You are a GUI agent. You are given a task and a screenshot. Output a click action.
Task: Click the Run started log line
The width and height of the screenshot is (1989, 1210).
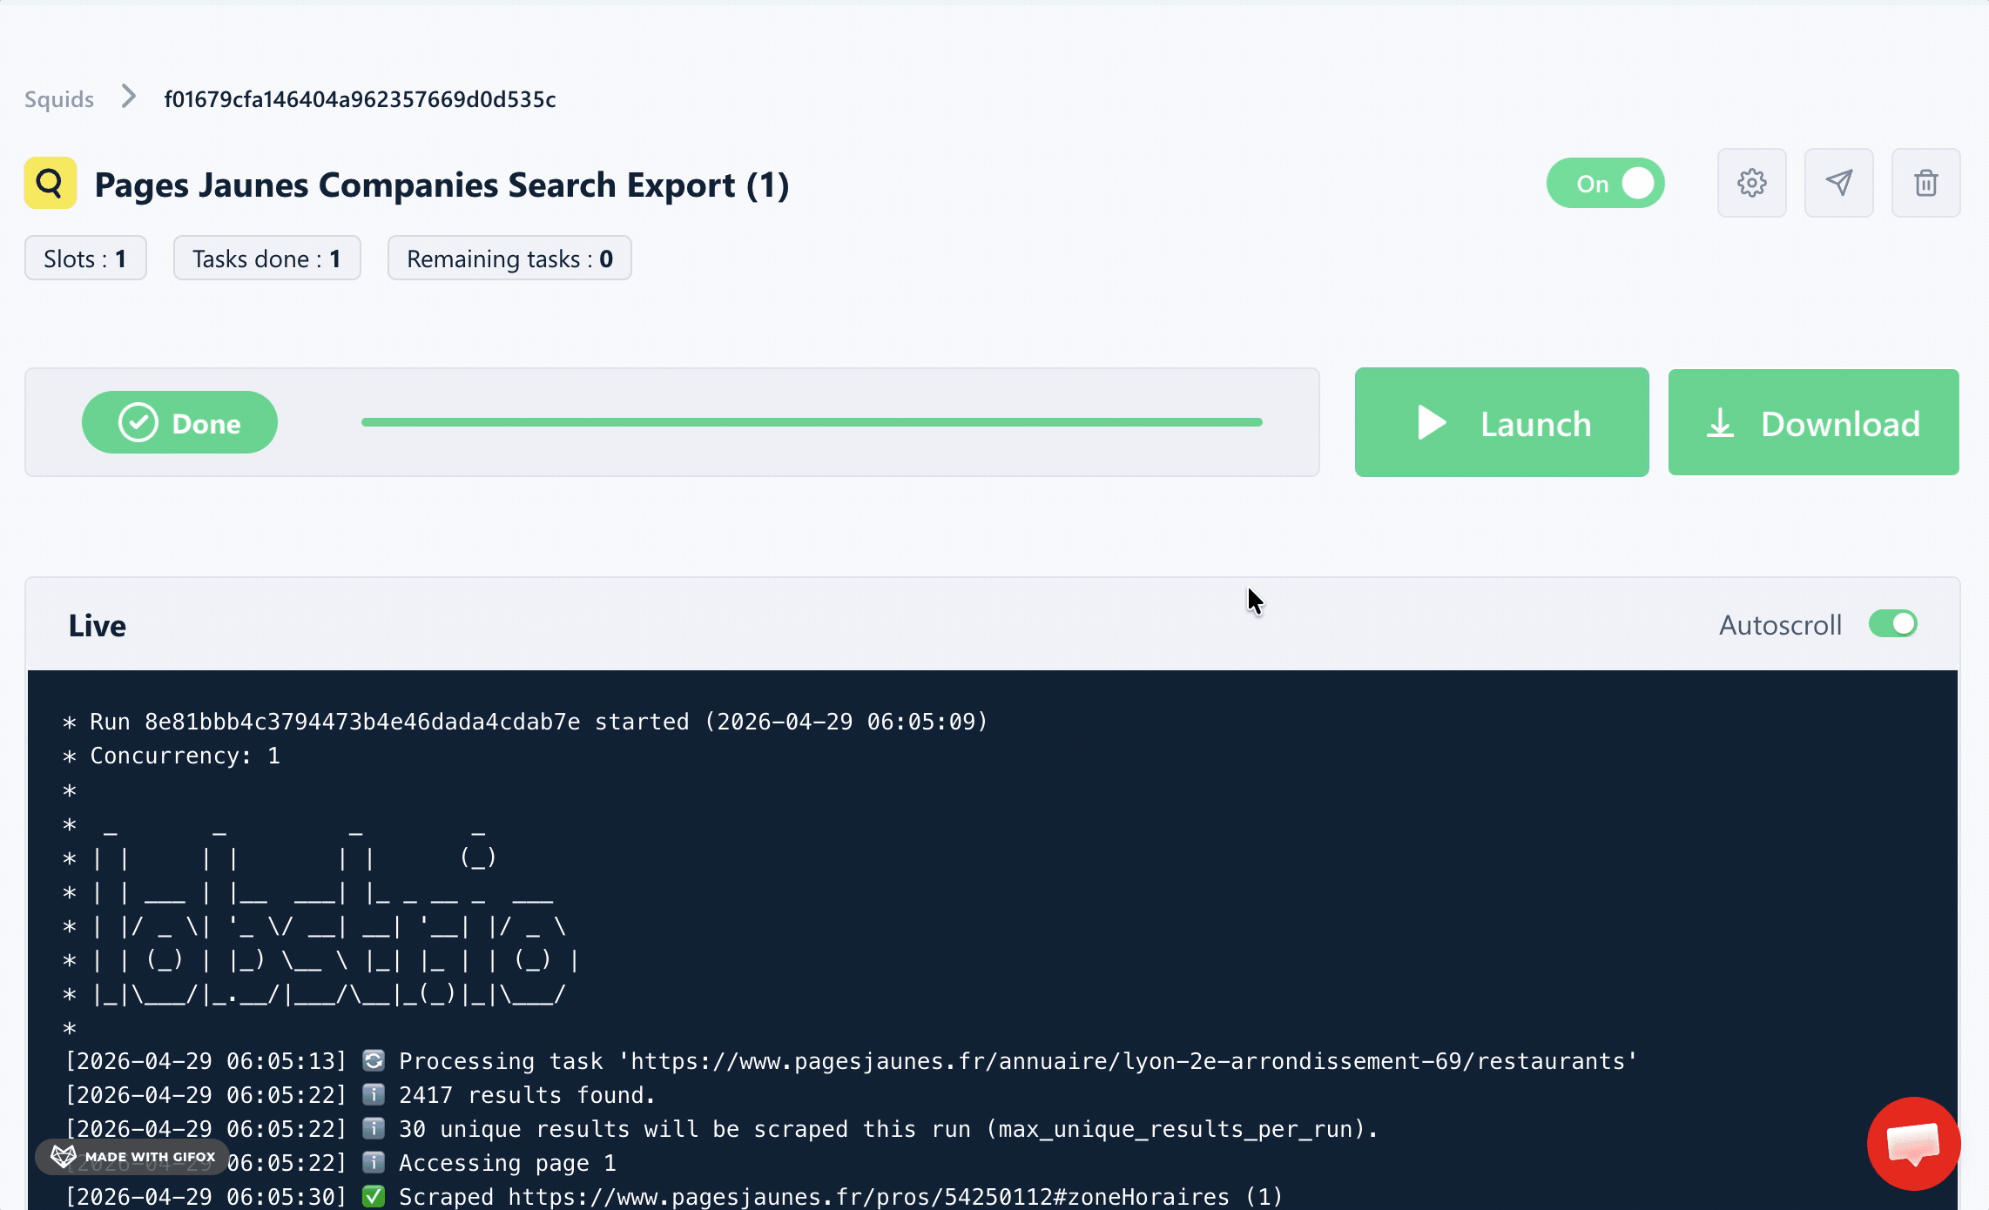pyautogui.click(x=526, y=722)
